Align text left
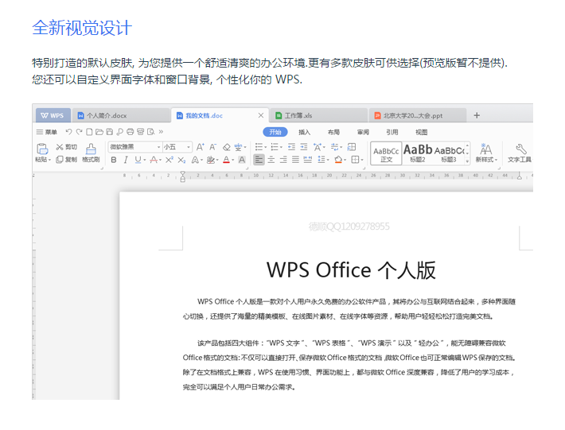 [259, 160]
